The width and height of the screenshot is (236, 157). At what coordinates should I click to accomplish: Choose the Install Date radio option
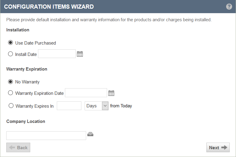pyautogui.click(x=10, y=54)
